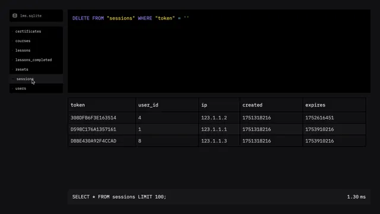Select token cell D598C176A1357161
This screenshot has width=380, height=214.
pyautogui.click(x=102, y=130)
